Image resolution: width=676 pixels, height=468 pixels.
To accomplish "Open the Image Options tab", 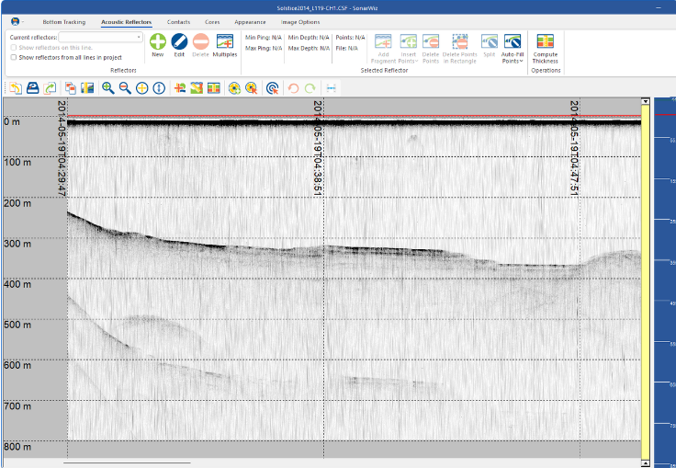I will click(x=300, y=21).
